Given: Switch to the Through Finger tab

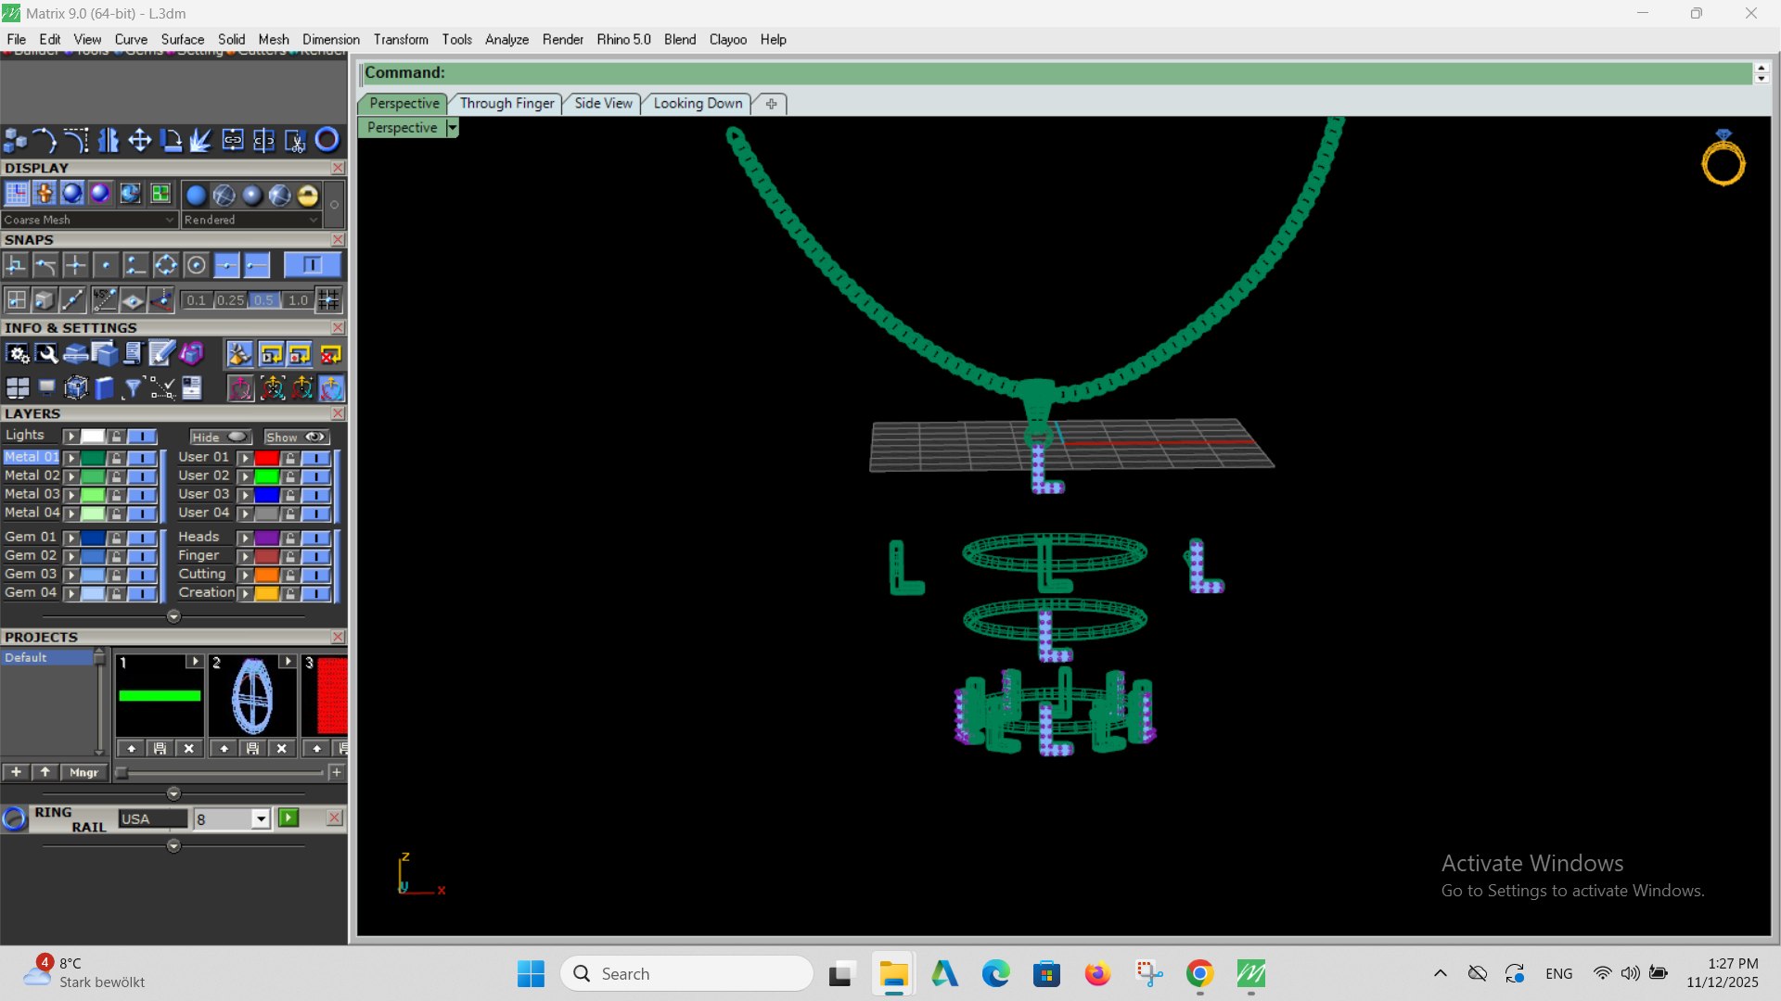Looking at the screenshot, I should coord(506,104).
